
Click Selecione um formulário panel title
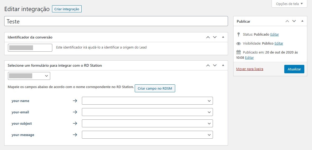[55, 65]
